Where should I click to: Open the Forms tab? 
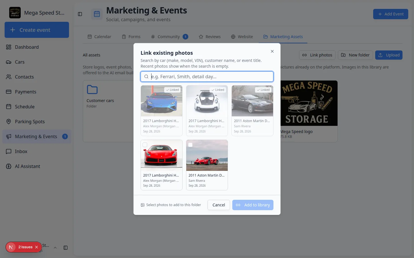(x=131, y=37)
